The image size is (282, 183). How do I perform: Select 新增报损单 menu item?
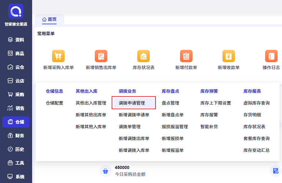(173, 138)
